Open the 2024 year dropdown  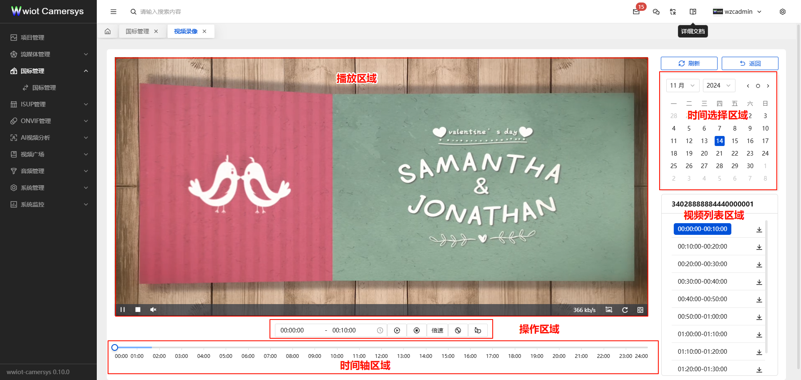[719, 86]
